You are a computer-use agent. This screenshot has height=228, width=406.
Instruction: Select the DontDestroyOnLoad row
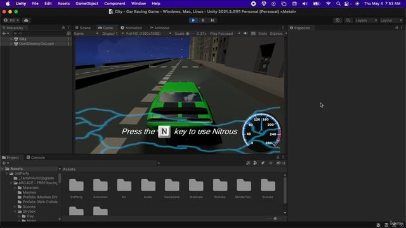click(x=36, y=44)
